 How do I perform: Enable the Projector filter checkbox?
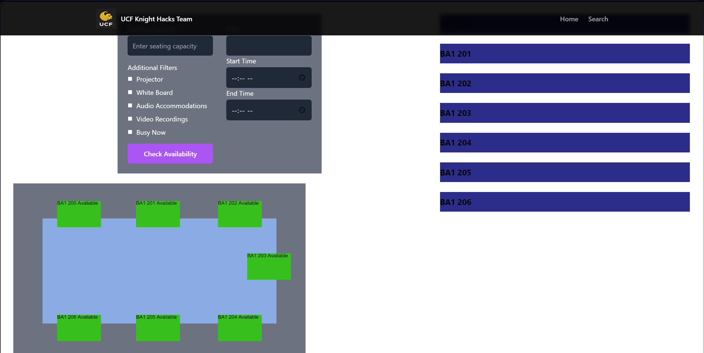[130, 79]
